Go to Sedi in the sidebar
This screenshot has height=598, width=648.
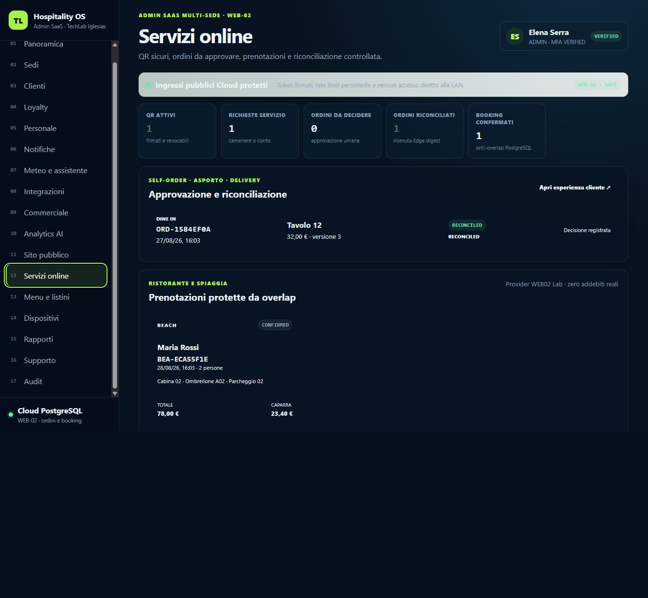click(x=56, y=65)
